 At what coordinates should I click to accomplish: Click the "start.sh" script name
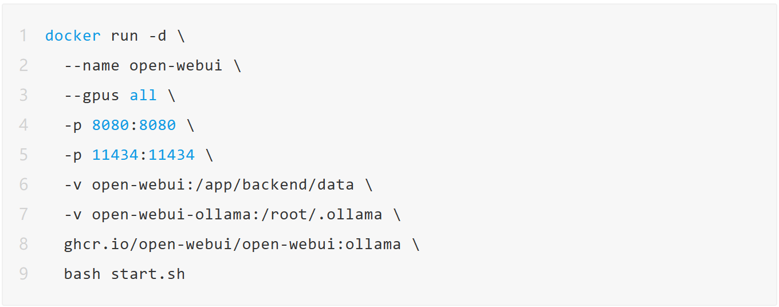tap(148, 274)
